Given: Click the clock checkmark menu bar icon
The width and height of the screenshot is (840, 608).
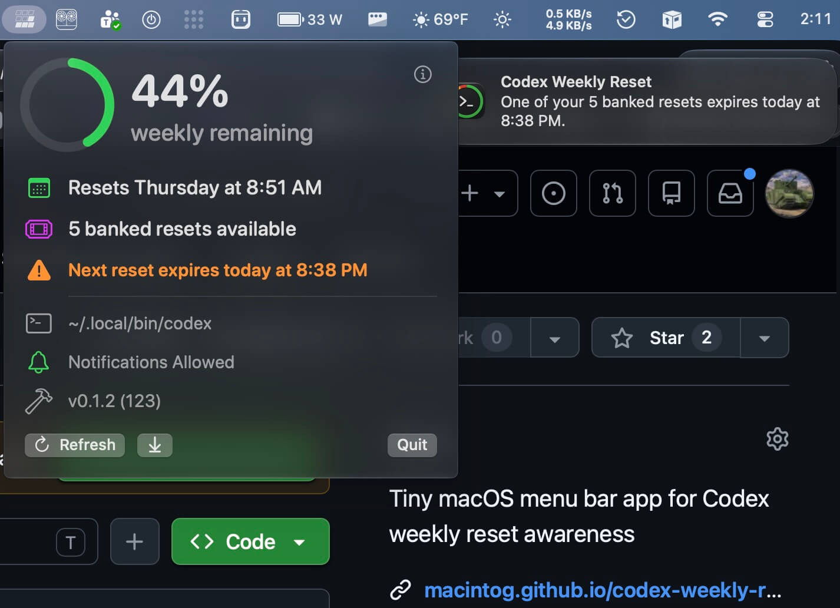Looking at the screenshot, I should 626,19.
